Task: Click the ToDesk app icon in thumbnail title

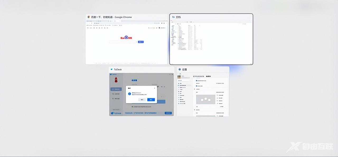Action: click(112, 69)
